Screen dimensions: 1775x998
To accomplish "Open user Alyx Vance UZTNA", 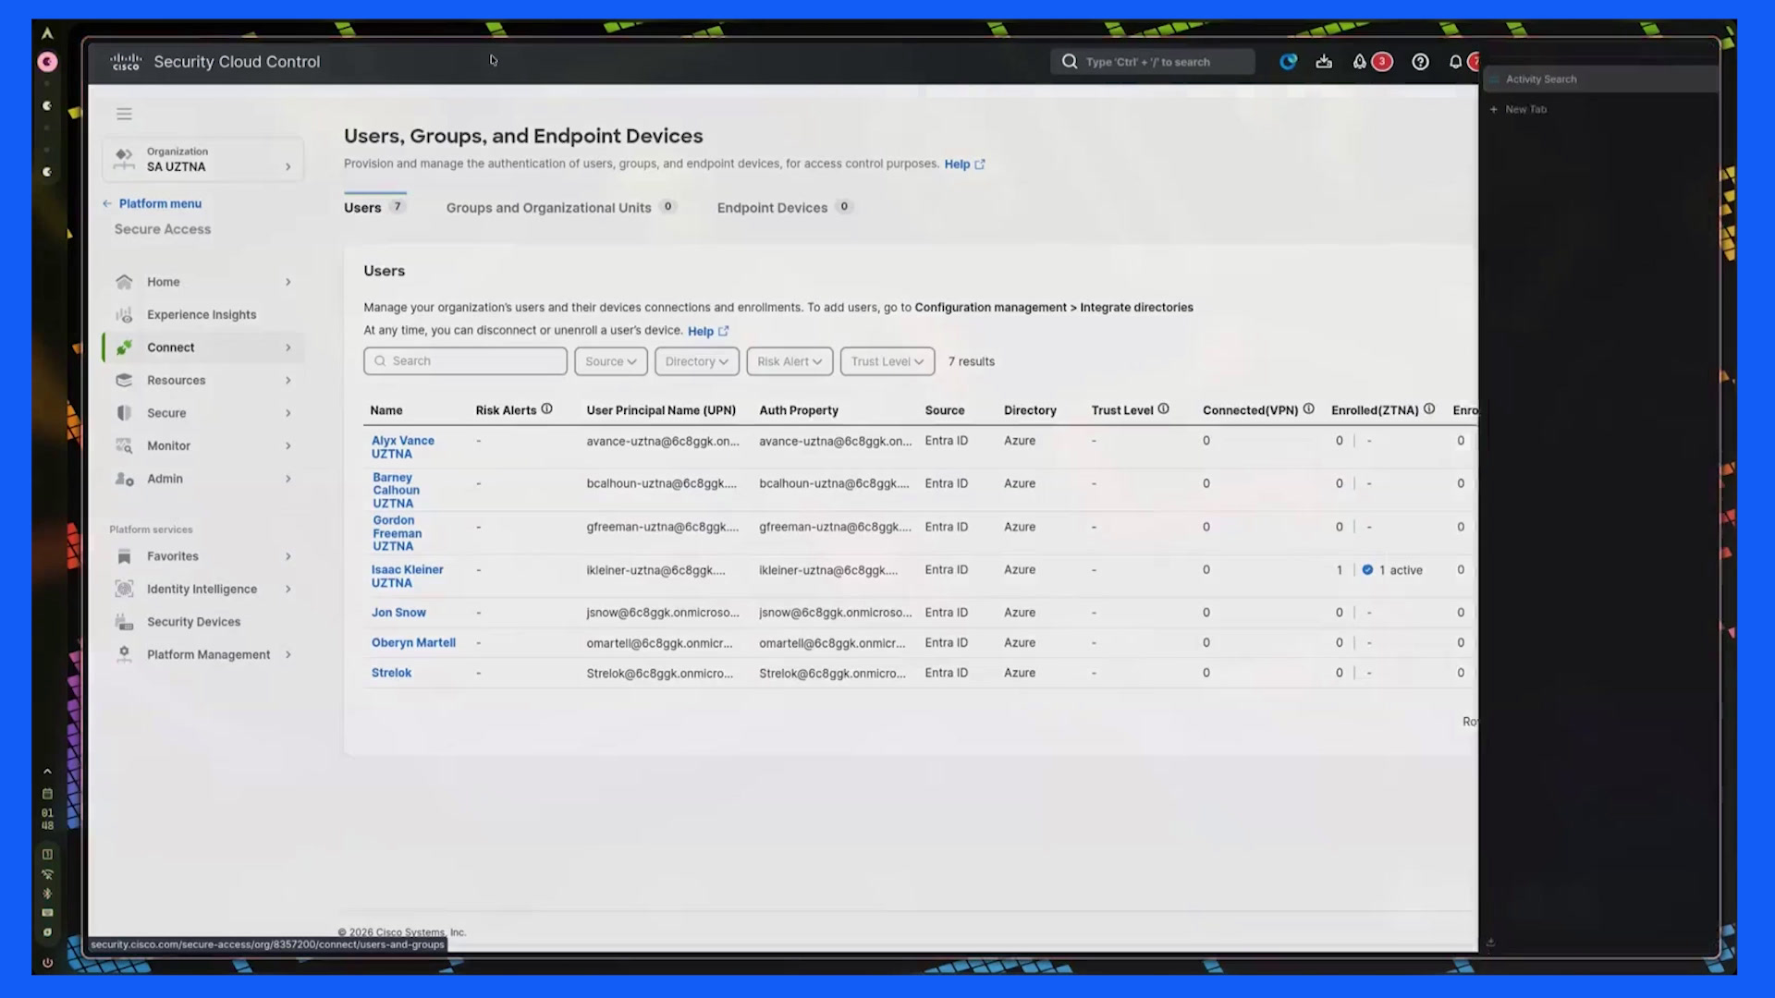I will [x=403, y=447].
